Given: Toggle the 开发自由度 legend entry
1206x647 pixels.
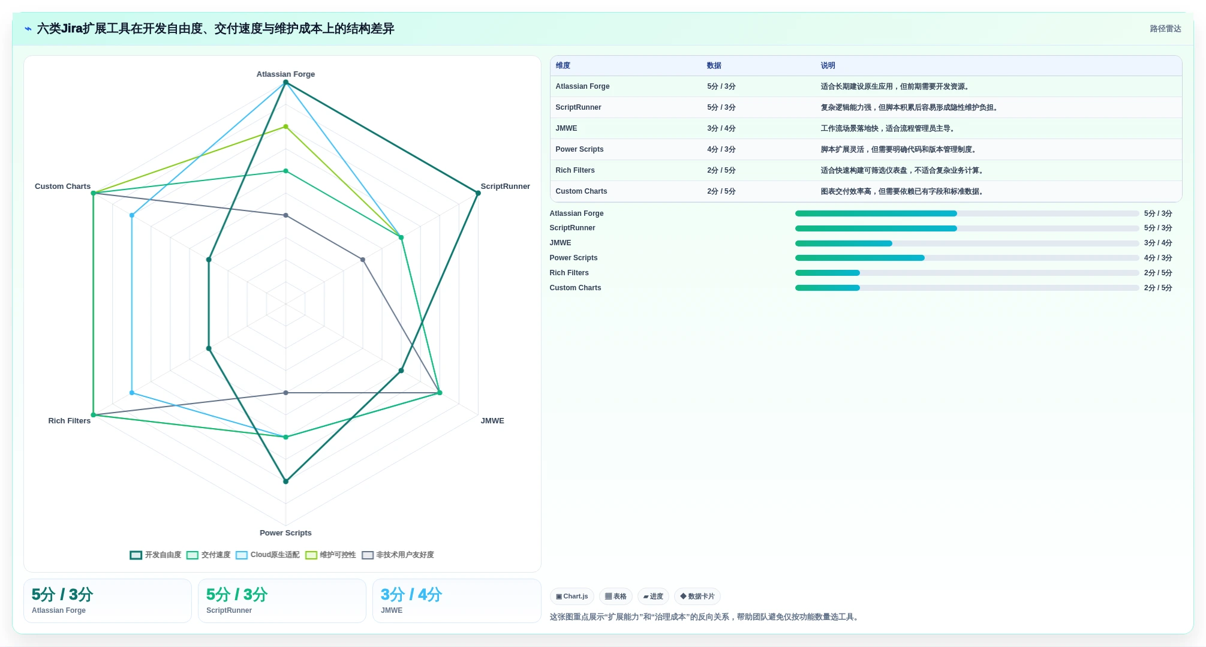Looking at the screenshot, I should pyautogui.click(x=155, y=555).
